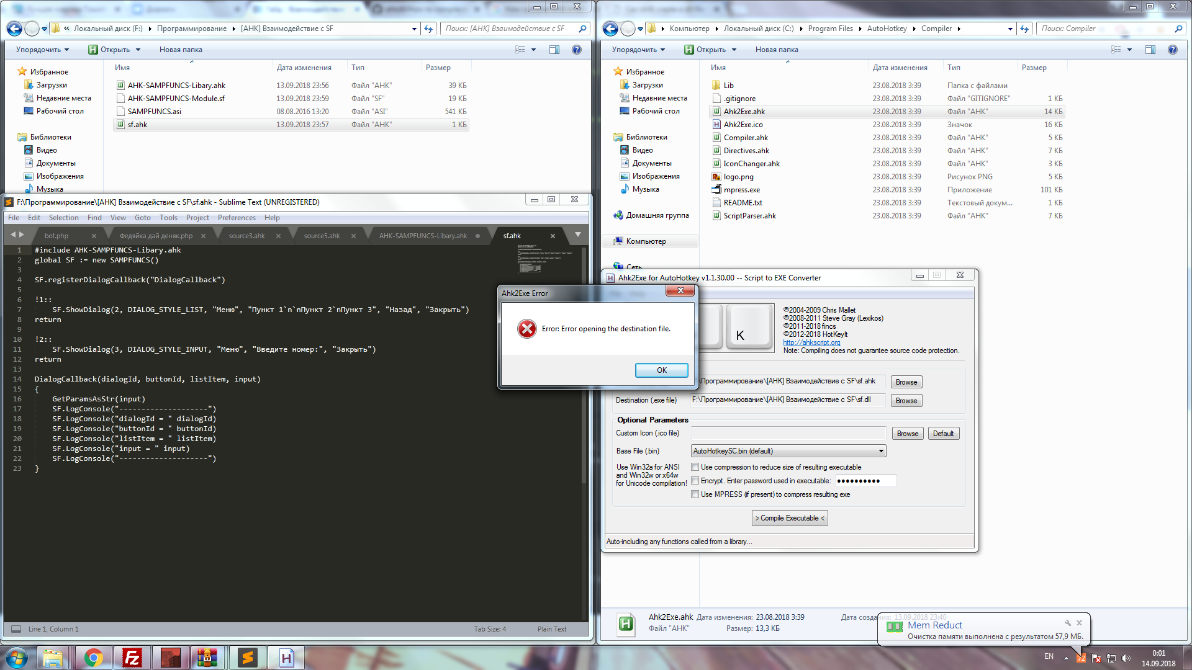This screenshot has height=670, width=1192.
Task: Select mpress.exe file icon
Action: [716, 190]
